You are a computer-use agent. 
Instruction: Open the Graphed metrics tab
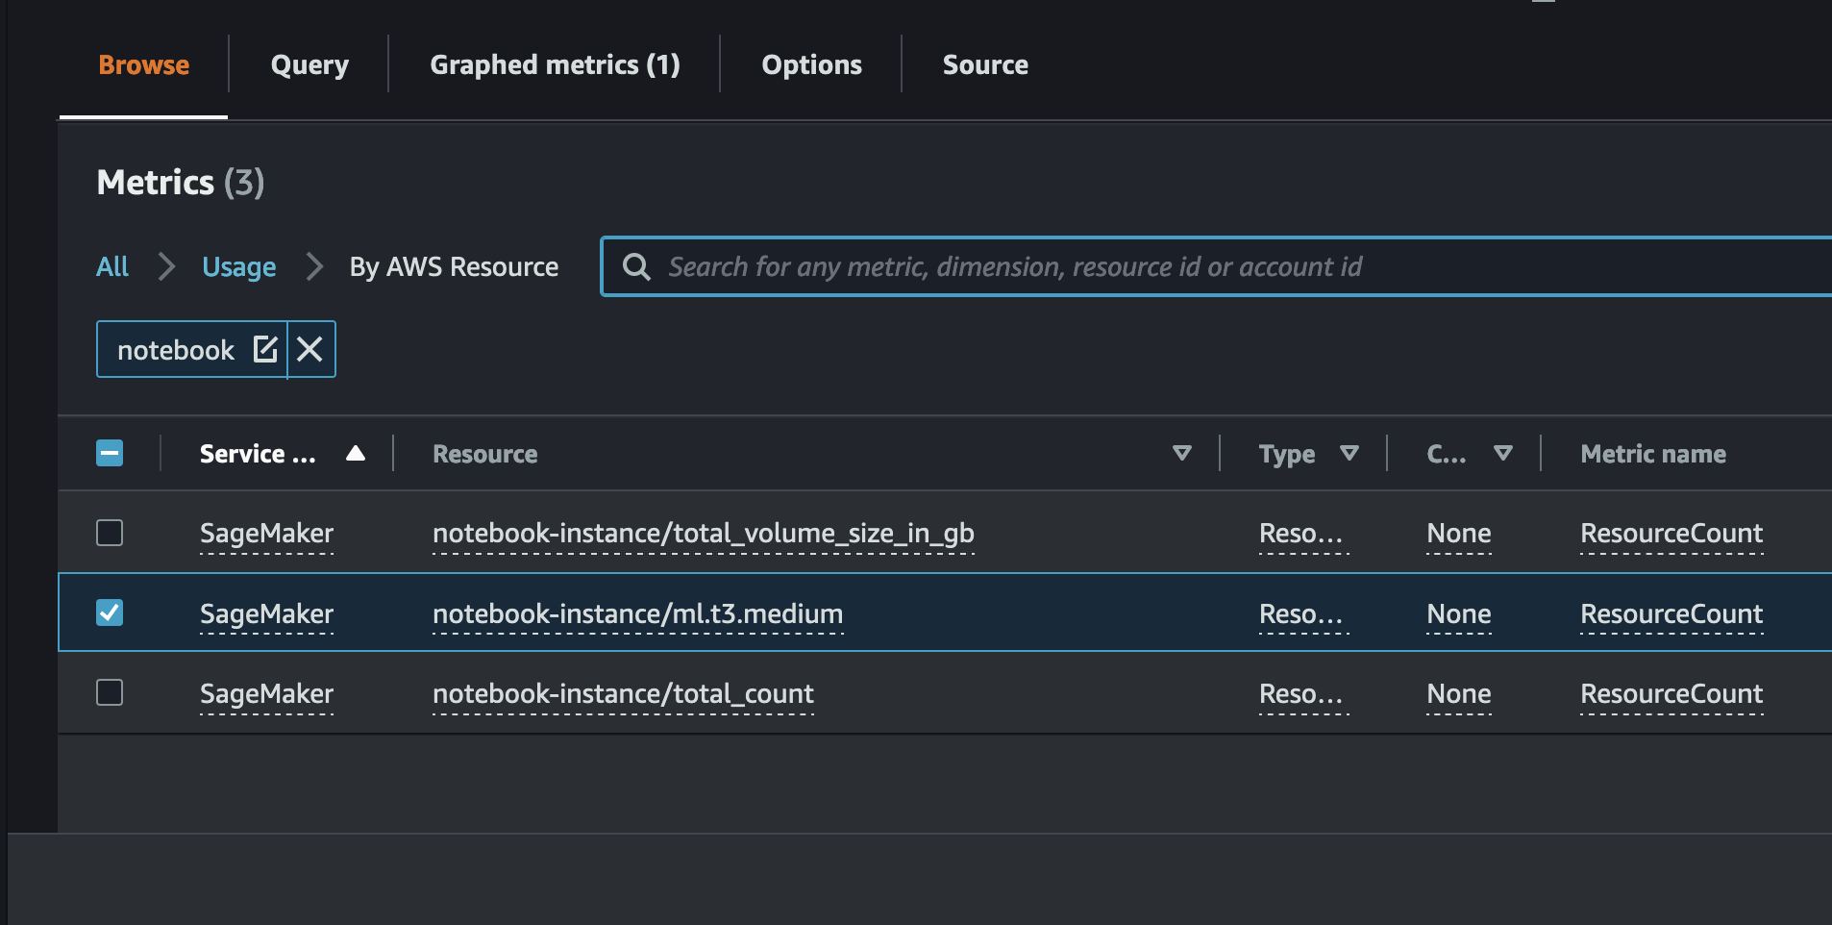[554, 64]
